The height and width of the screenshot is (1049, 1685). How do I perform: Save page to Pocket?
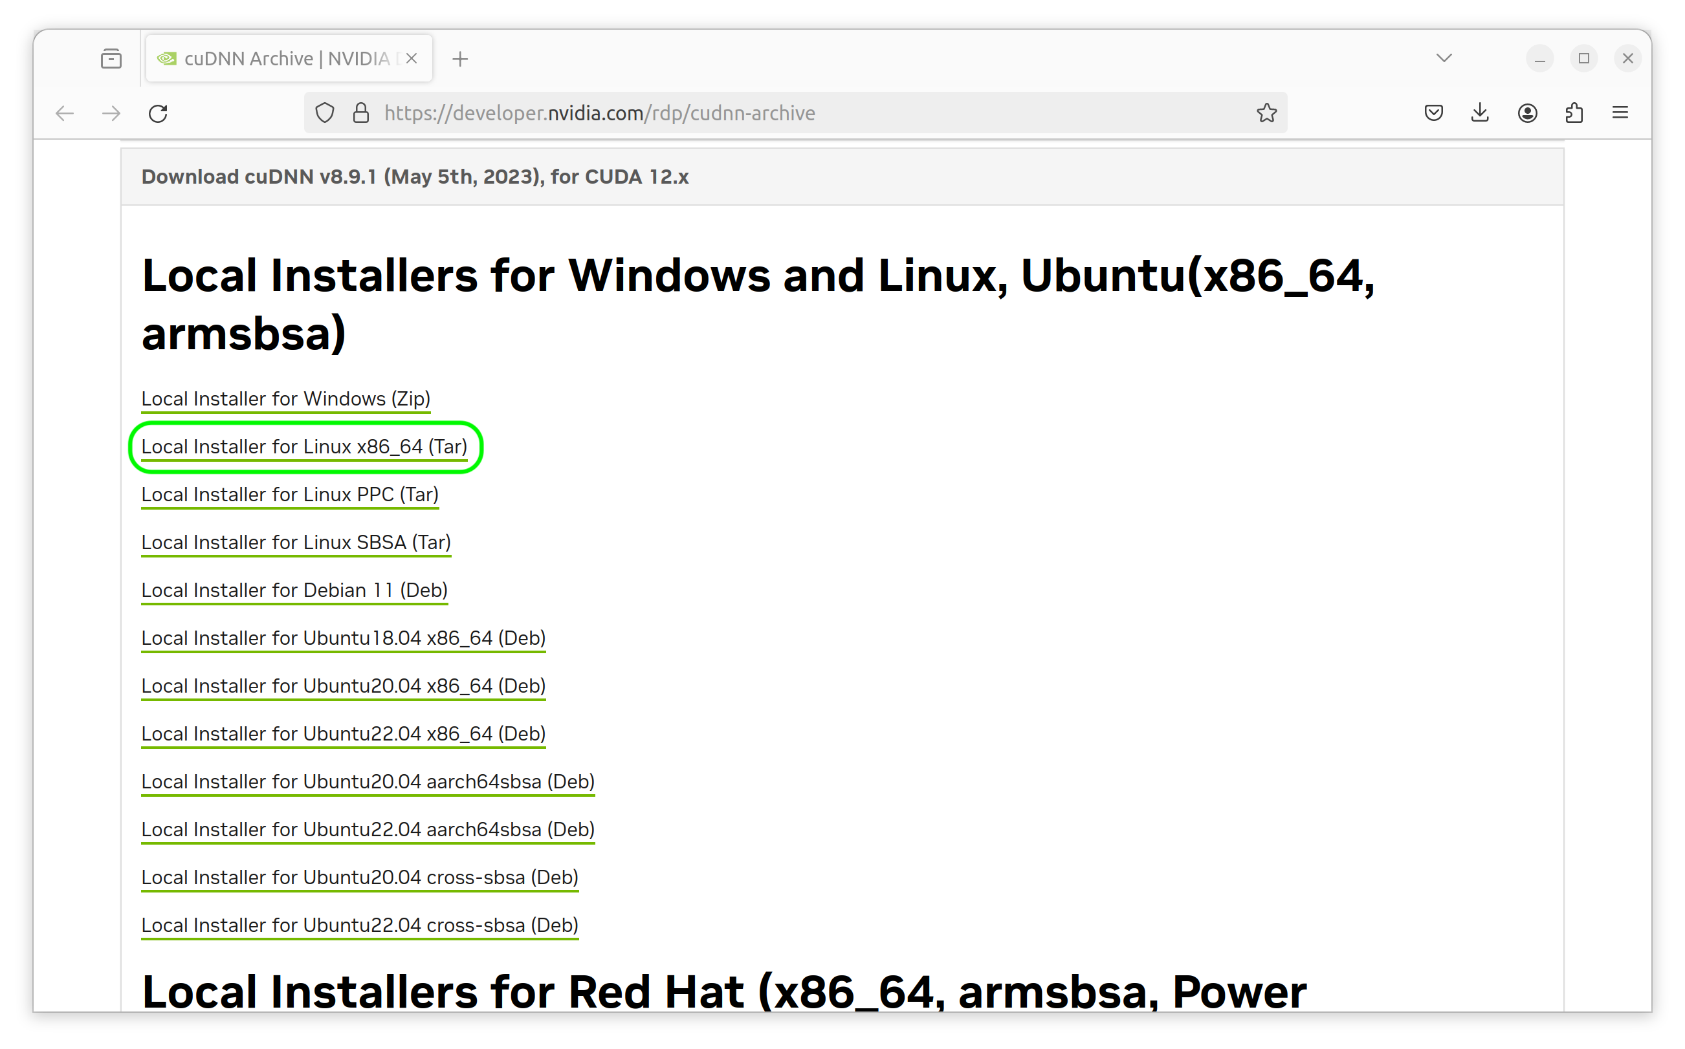(1434, 113)
